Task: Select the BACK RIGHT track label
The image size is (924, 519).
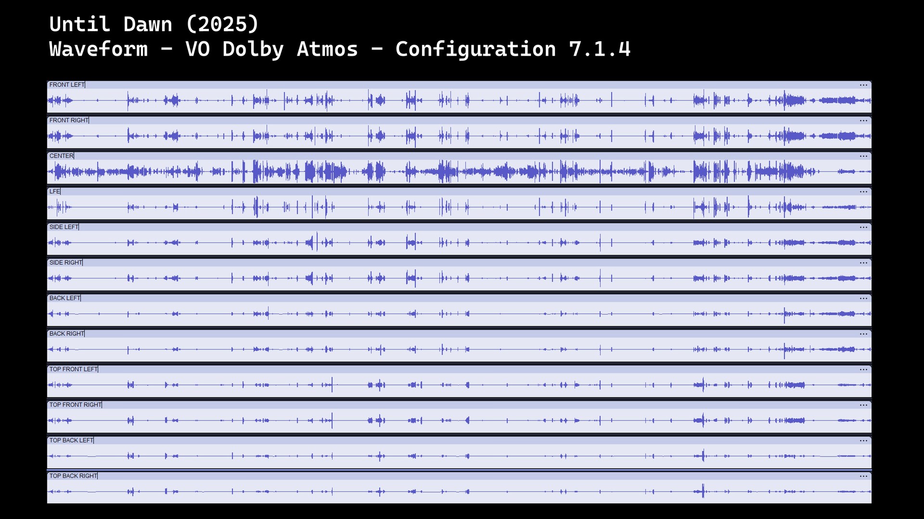Action: pos(67,334)
